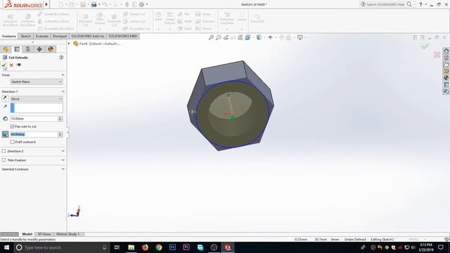The width and height of the screenshot is (450, 253).
Task: Enable the Direction 2 checkbox
Action: (4, 151)
